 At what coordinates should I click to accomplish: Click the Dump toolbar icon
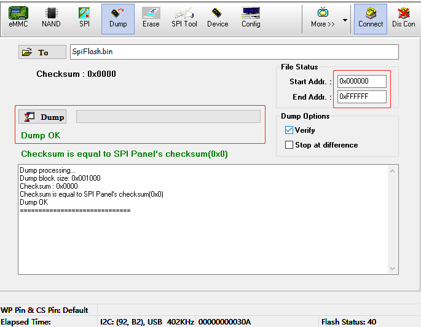click(x=118, y=18)
